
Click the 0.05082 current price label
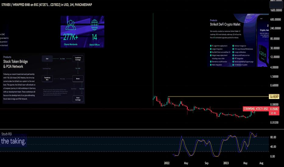[x=274, y=109]
